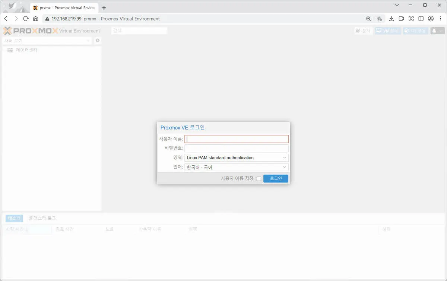This screenshot has width=447, height=281.
Task: Click the tab search chevron in title bar
Action: coord(396,5)
